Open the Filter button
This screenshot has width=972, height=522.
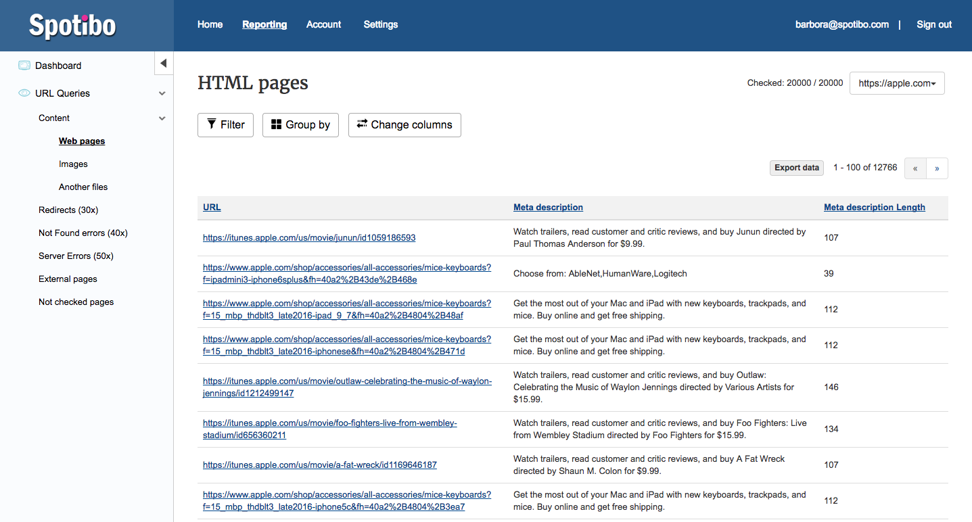click(x=225, y=125)
